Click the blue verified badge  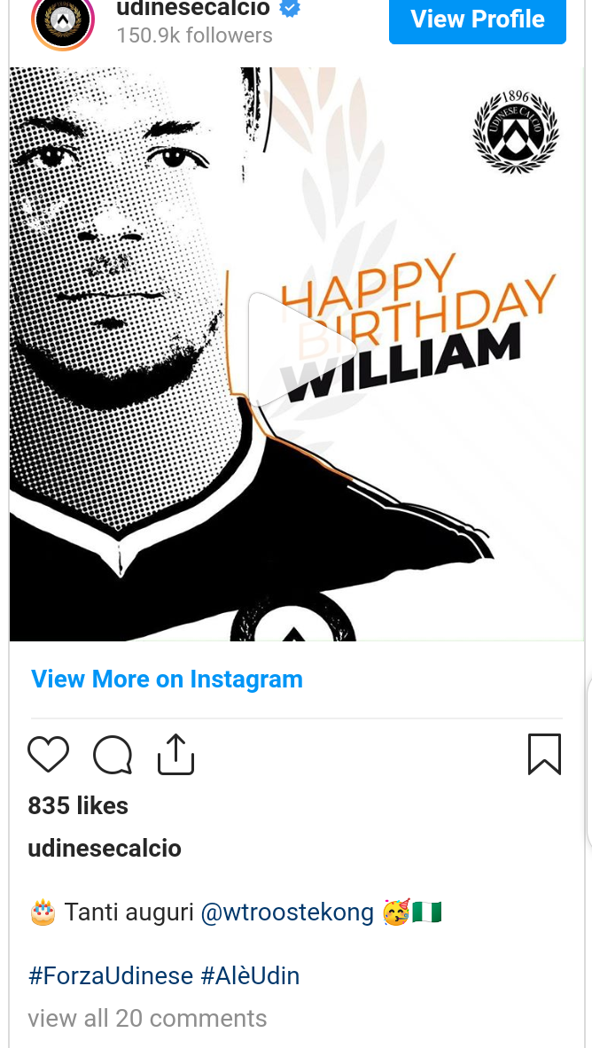click(290, 9)
